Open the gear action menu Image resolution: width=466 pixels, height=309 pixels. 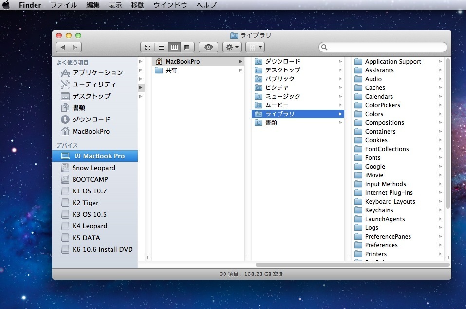tap(231, 47)
